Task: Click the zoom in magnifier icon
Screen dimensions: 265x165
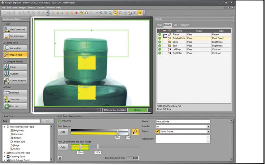Action: click(101, 13)
